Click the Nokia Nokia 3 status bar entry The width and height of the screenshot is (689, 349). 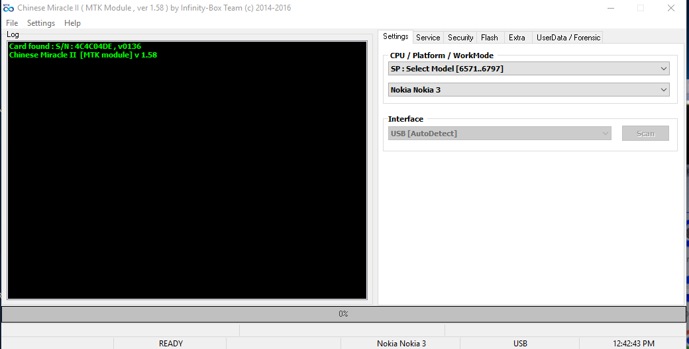pyautogui.click(x=401, y=343)
